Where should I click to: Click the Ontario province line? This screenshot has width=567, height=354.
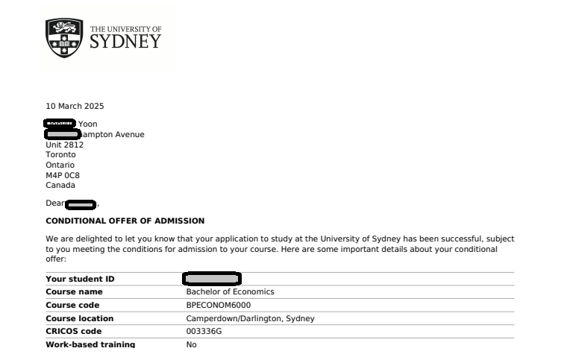pos(60,165)
